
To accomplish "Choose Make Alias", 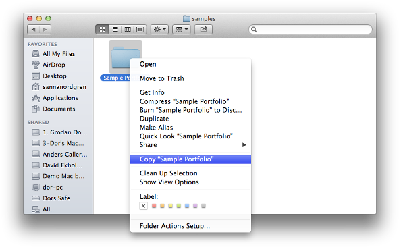I will click(190, 128).
